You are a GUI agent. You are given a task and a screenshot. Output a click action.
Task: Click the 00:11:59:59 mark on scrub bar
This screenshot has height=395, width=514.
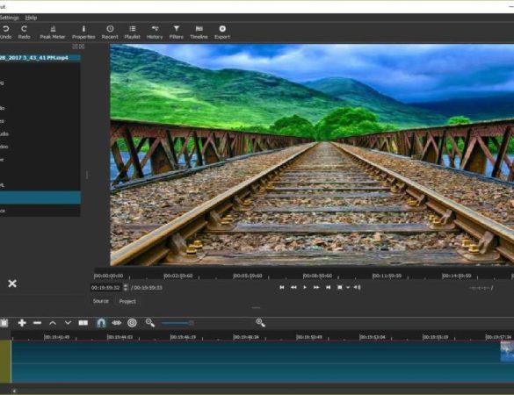[387, 276]
